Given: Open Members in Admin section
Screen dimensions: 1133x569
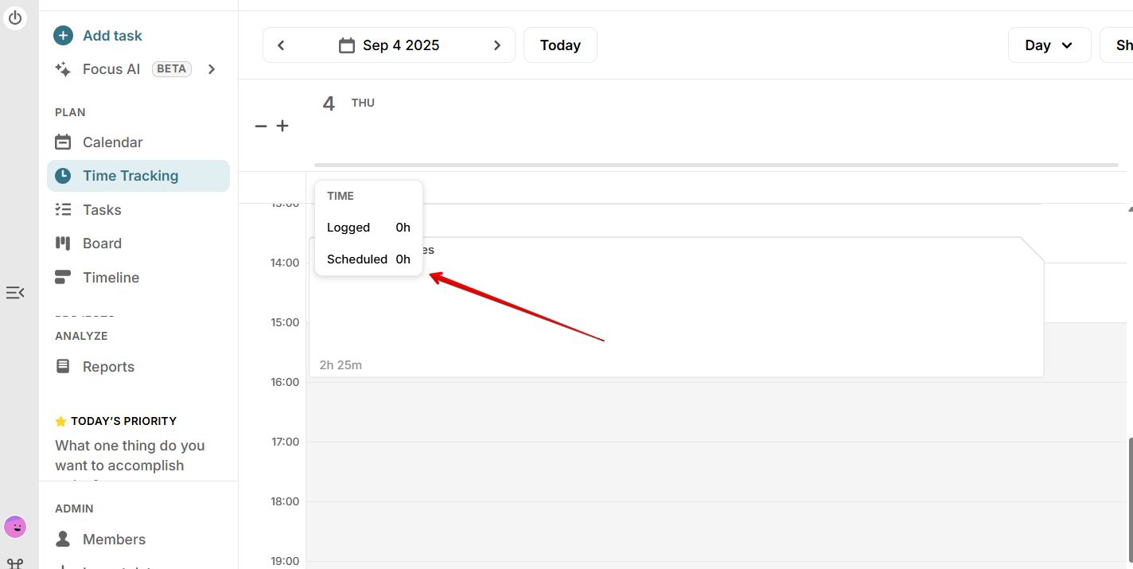Looking at the screenshot, I should (x=114, y=540).
